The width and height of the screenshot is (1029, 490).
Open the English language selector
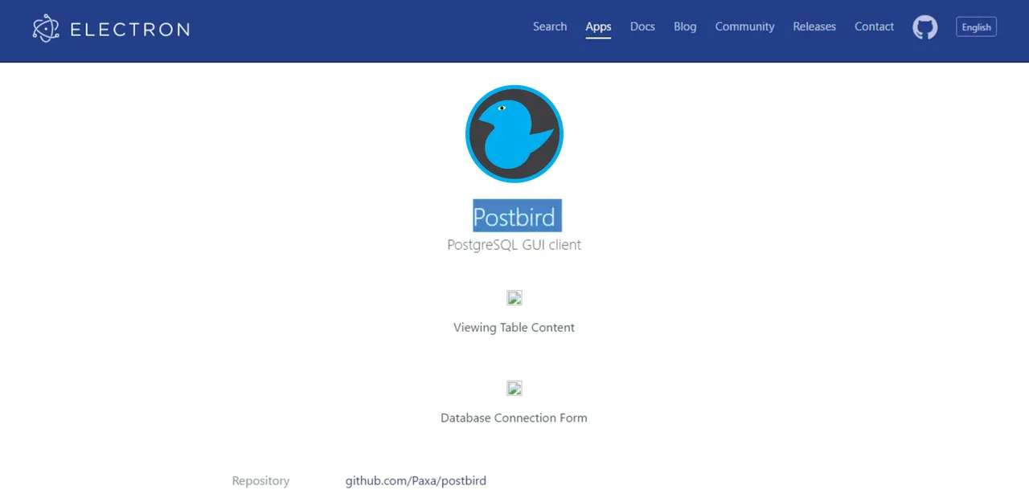(x=977, y=27)
